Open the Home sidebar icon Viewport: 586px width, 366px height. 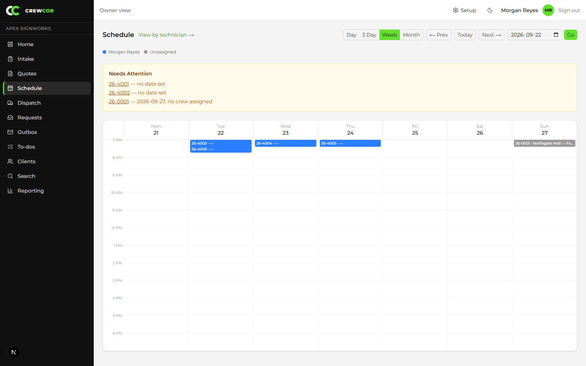(10, 44)
